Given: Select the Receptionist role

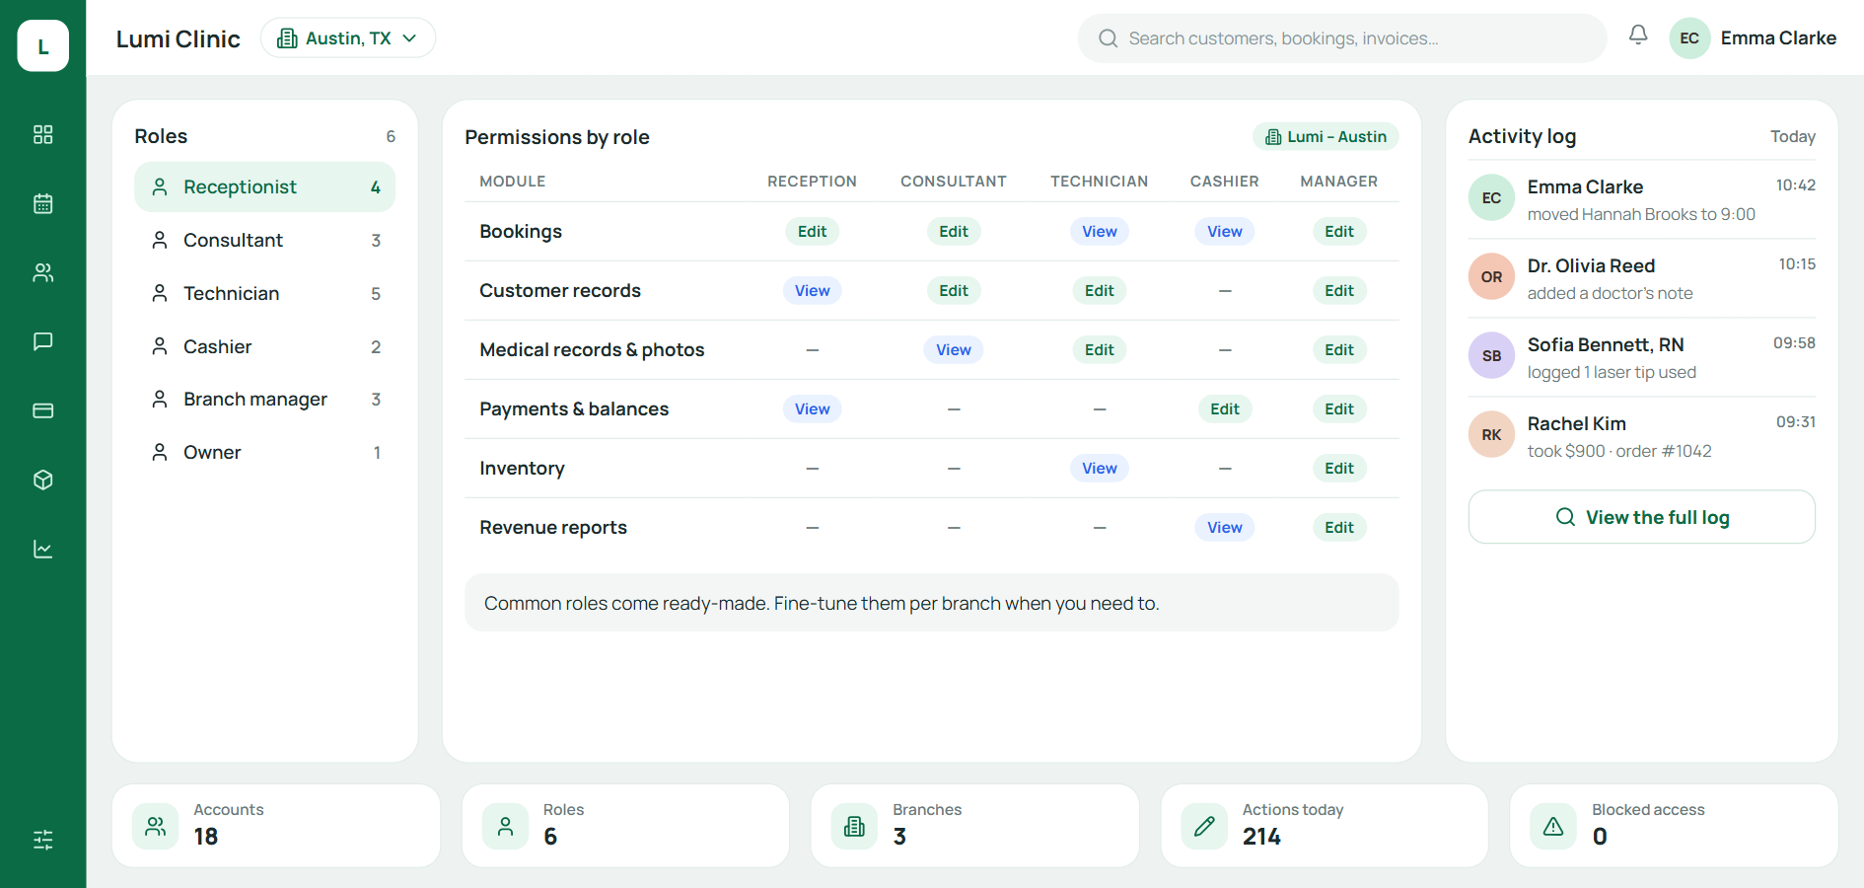Looking at the screenshot, I should point(265,187).
